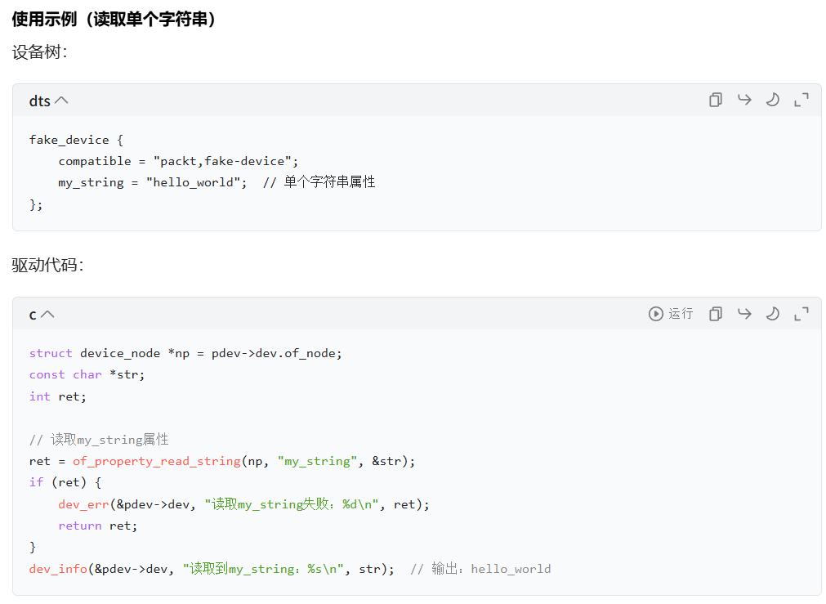Viewport: 826px width, 604px height.
Task: Click the comment // 读取my_string属性
Action: 99,440
